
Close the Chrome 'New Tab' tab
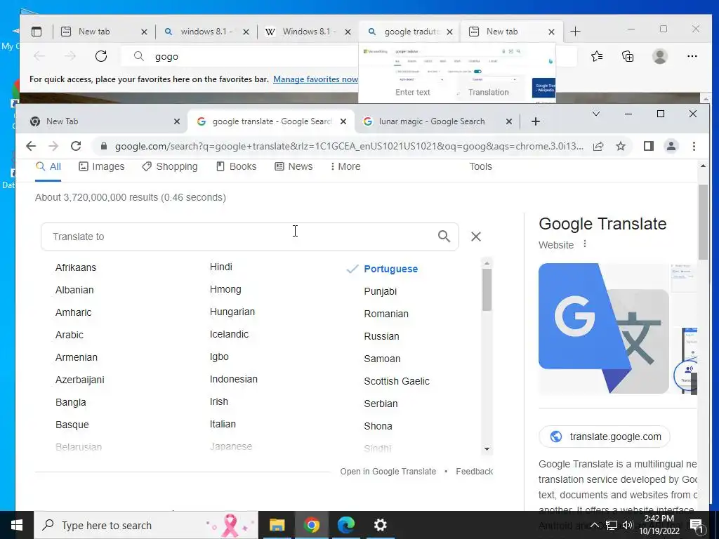tap(177, 121)
